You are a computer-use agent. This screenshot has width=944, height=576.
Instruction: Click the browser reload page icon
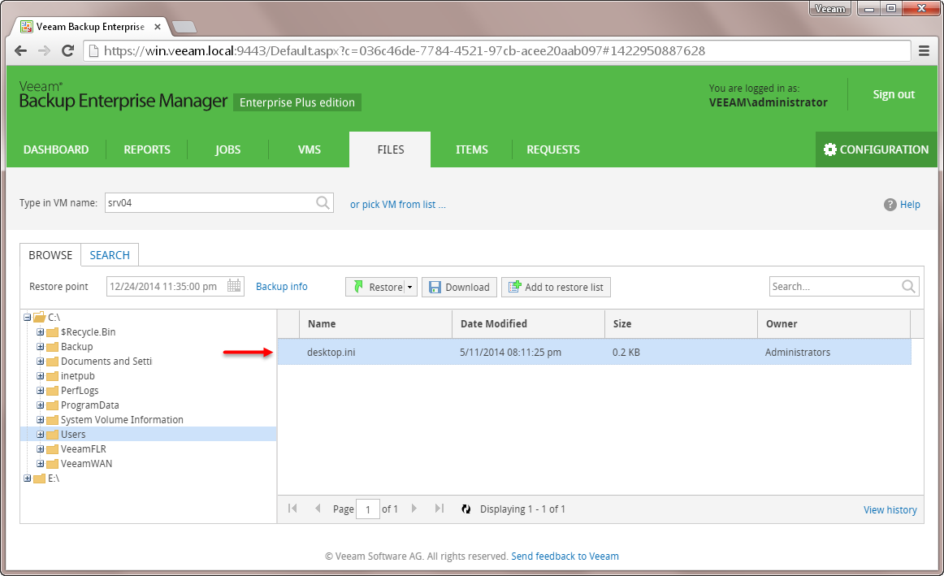68,50
